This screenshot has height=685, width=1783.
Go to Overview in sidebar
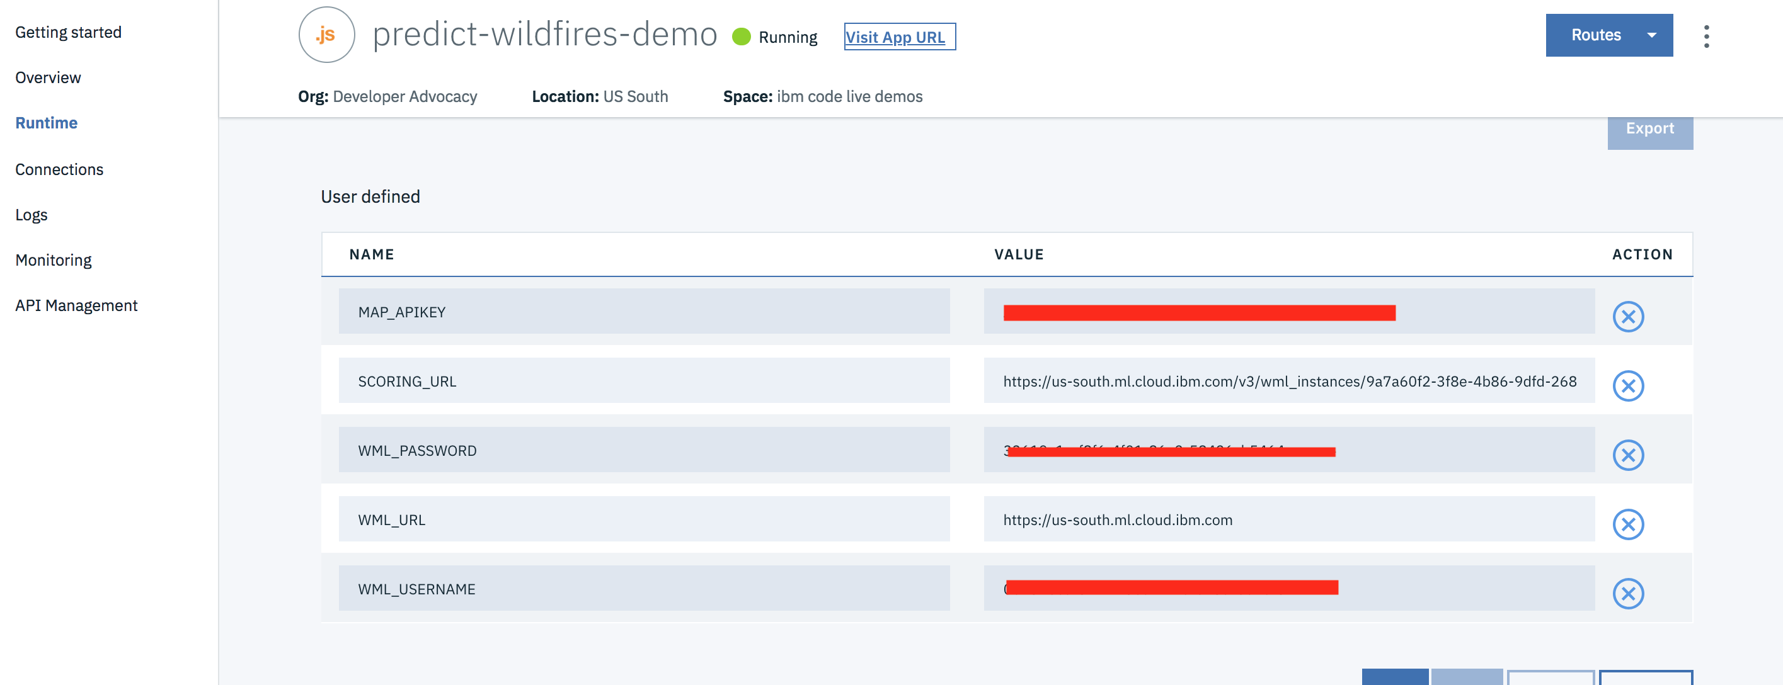click(48, 77)
